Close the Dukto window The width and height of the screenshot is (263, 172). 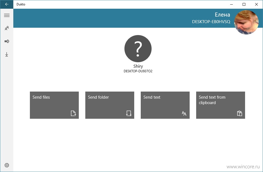tap(256, 4)
